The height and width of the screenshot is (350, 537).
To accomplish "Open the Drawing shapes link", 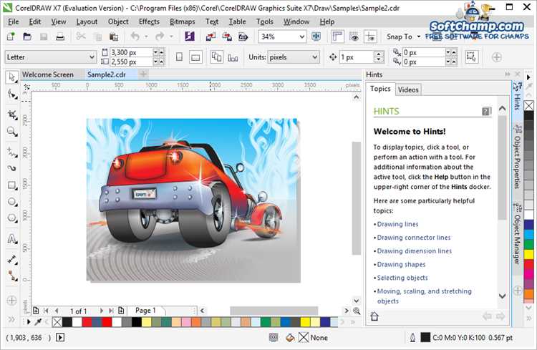I will (x=401, y=264).
